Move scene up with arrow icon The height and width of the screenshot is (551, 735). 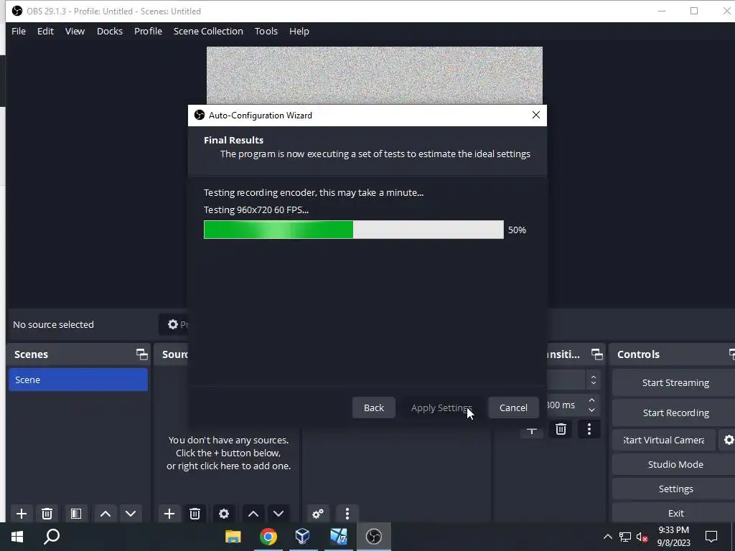tap(106, 514)
